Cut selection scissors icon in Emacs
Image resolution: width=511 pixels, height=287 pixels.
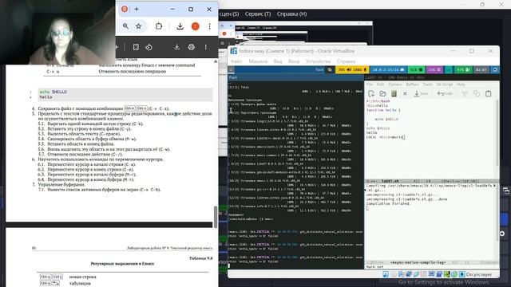(465, 94)
